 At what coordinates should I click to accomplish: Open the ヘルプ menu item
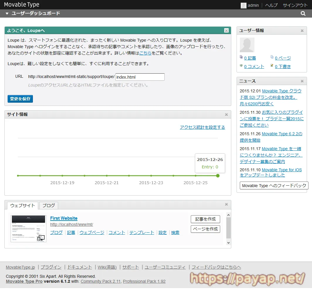(271, 5)
